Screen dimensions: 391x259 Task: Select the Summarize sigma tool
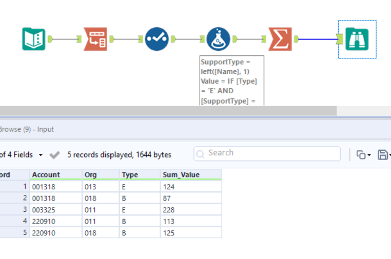tap(280, 39)
